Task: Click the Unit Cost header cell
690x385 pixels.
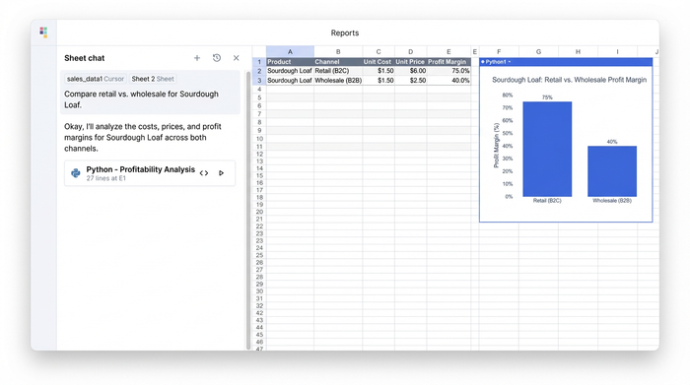Action: (379, 62)
